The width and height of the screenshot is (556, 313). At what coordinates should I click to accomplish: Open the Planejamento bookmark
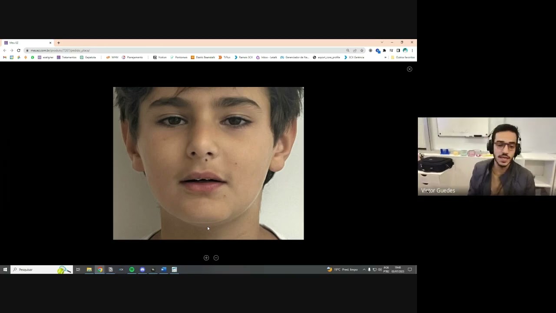132,57
